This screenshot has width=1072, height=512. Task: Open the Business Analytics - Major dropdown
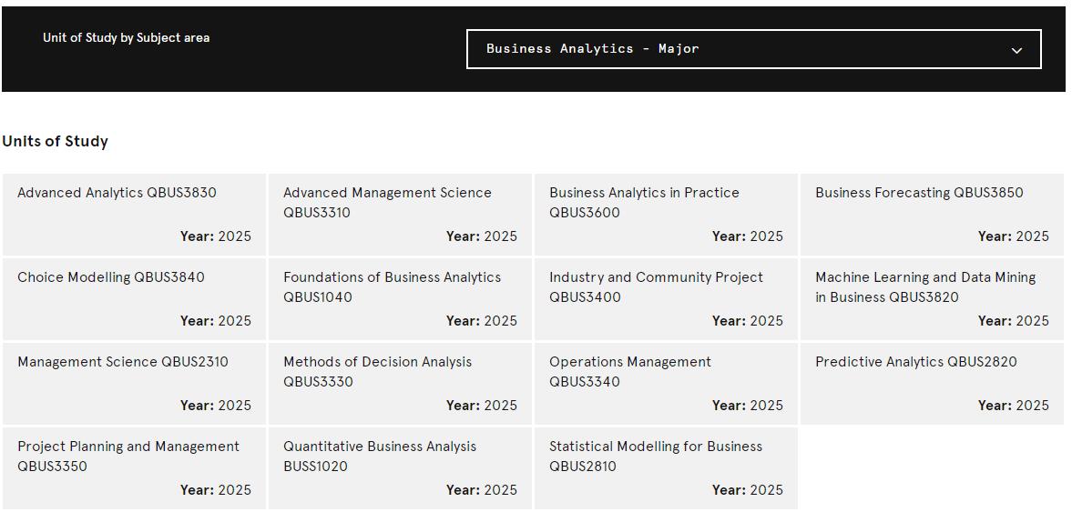tap(754, 49)
